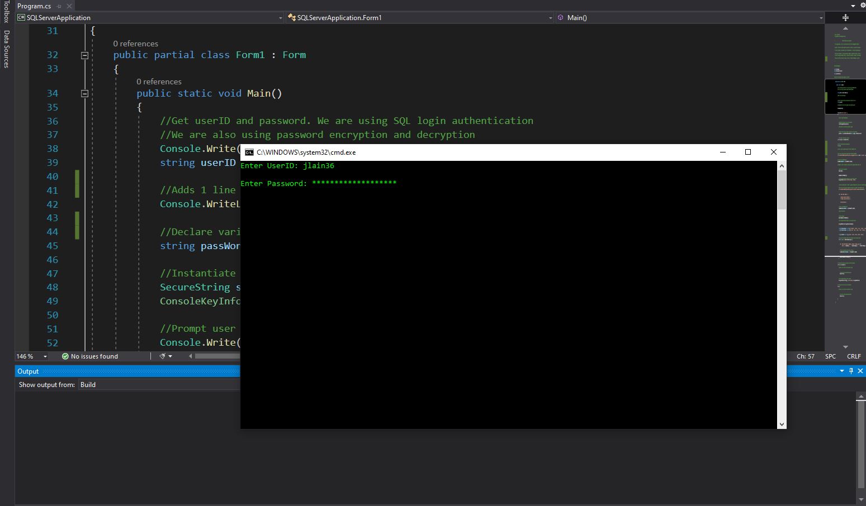
Task: Click the references label above class Form1
Action: point(135,44)
